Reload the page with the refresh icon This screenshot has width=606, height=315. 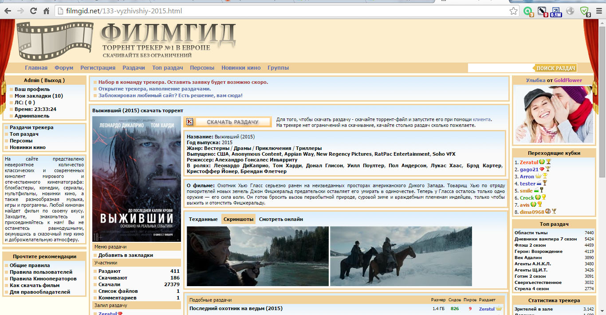point(33,11)
